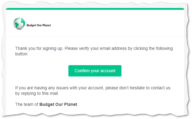Click the word 'button:' ending the first paragraph

click(x=22, y=54)
